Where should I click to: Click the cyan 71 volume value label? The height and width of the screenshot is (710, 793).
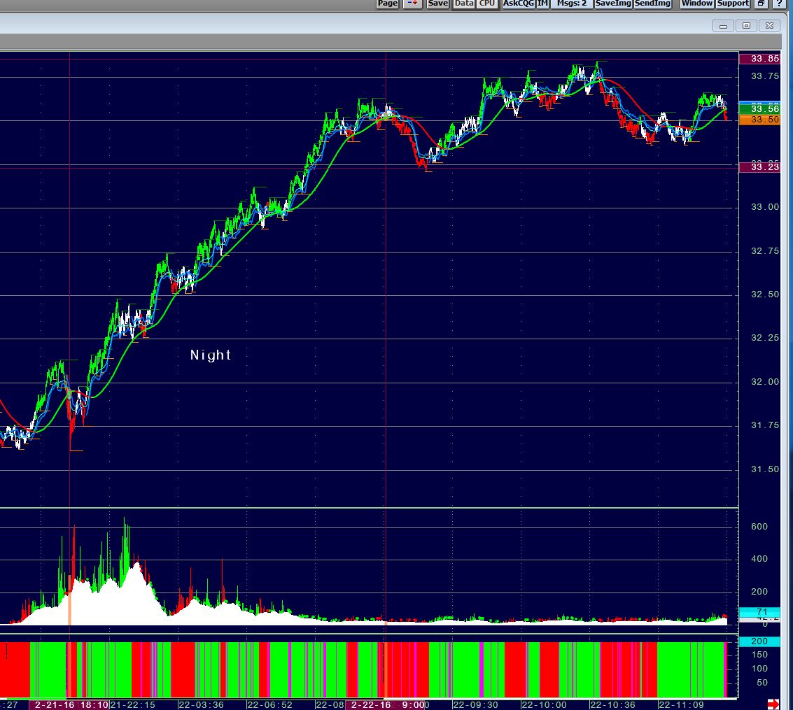[759, 612]
